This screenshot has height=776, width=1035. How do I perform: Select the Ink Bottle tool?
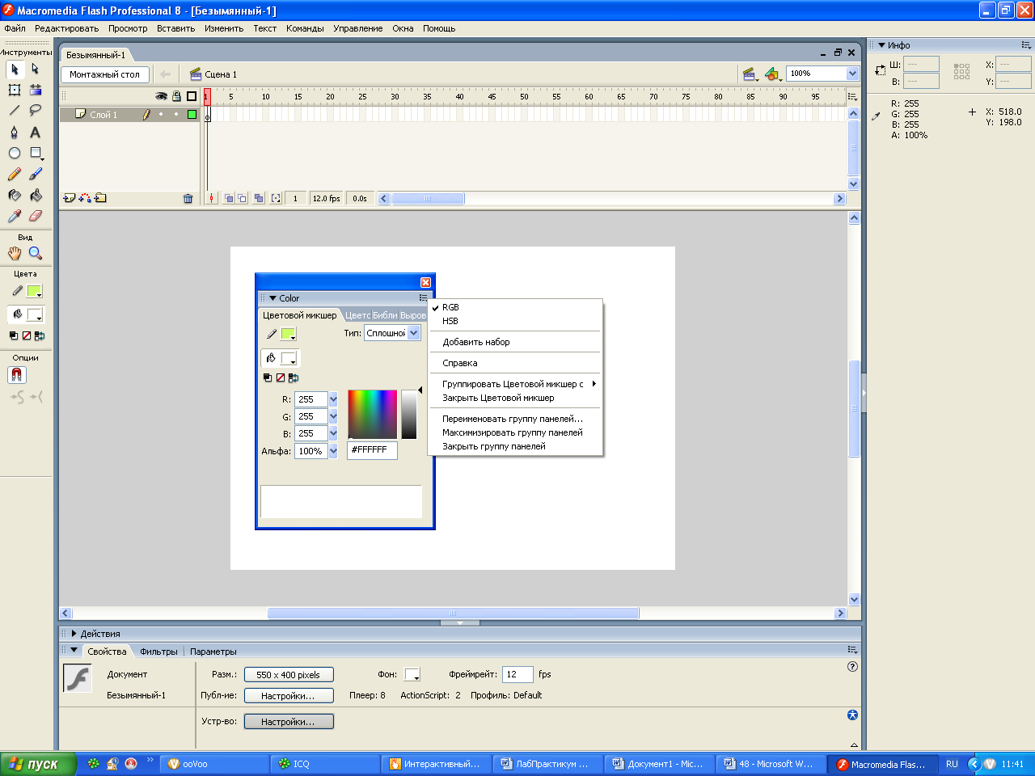click(15, 195)
